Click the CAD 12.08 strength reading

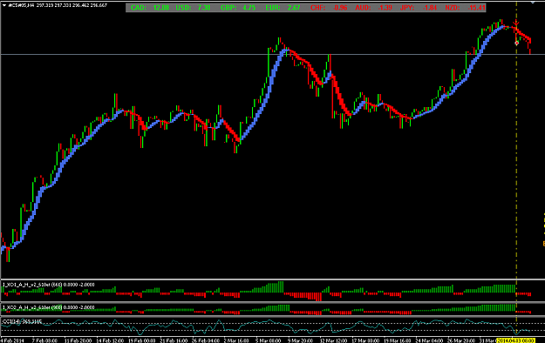coord(150,8)
